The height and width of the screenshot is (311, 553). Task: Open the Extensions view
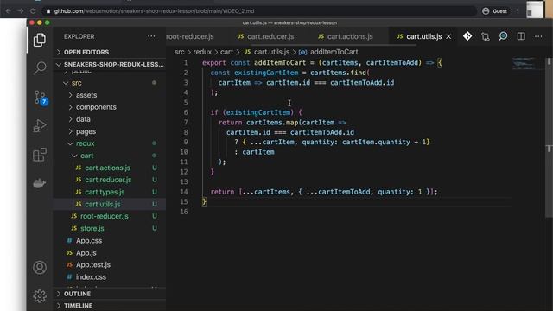tap(40, 155)
